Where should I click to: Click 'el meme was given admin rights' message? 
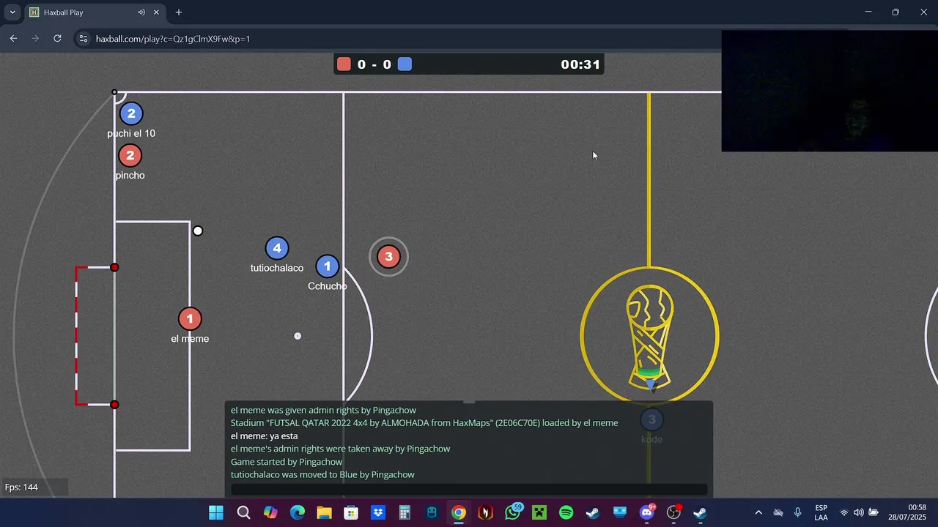[323, 410]
